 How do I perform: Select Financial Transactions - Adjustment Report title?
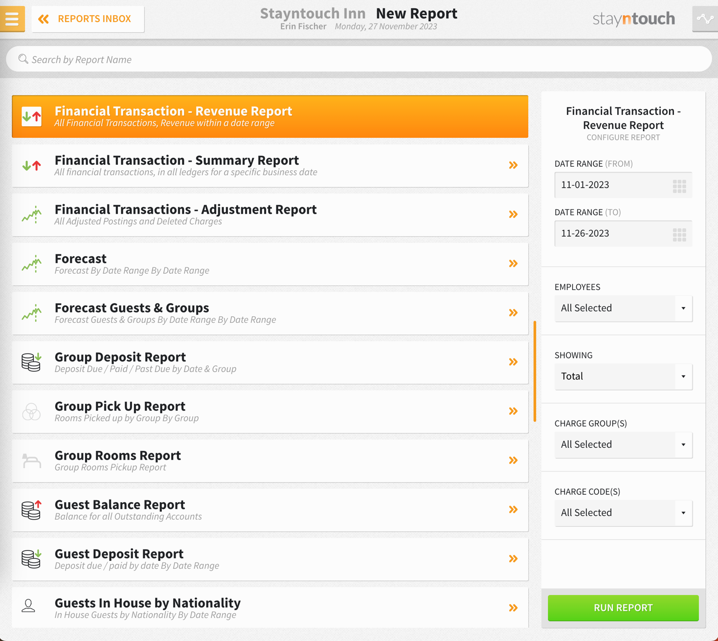tap(185, 209)
